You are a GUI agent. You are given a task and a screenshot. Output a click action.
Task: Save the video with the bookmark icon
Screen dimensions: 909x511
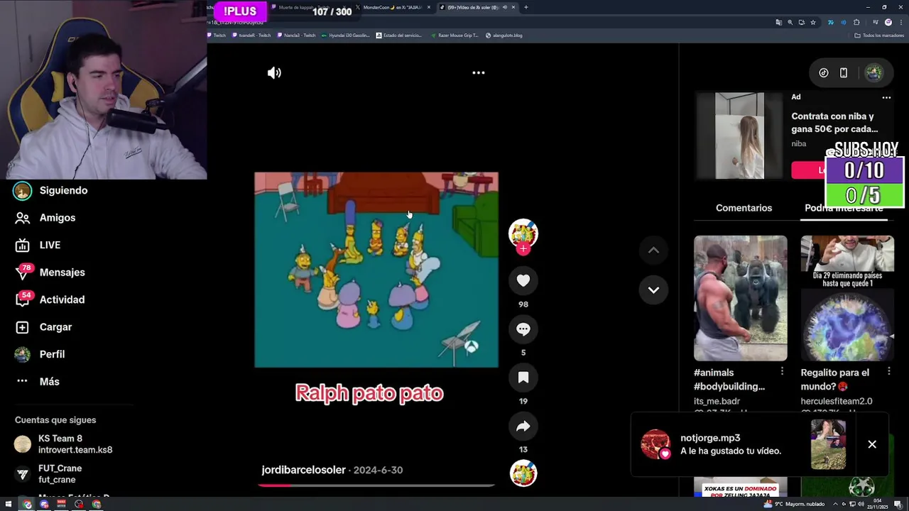pos(523,378)
